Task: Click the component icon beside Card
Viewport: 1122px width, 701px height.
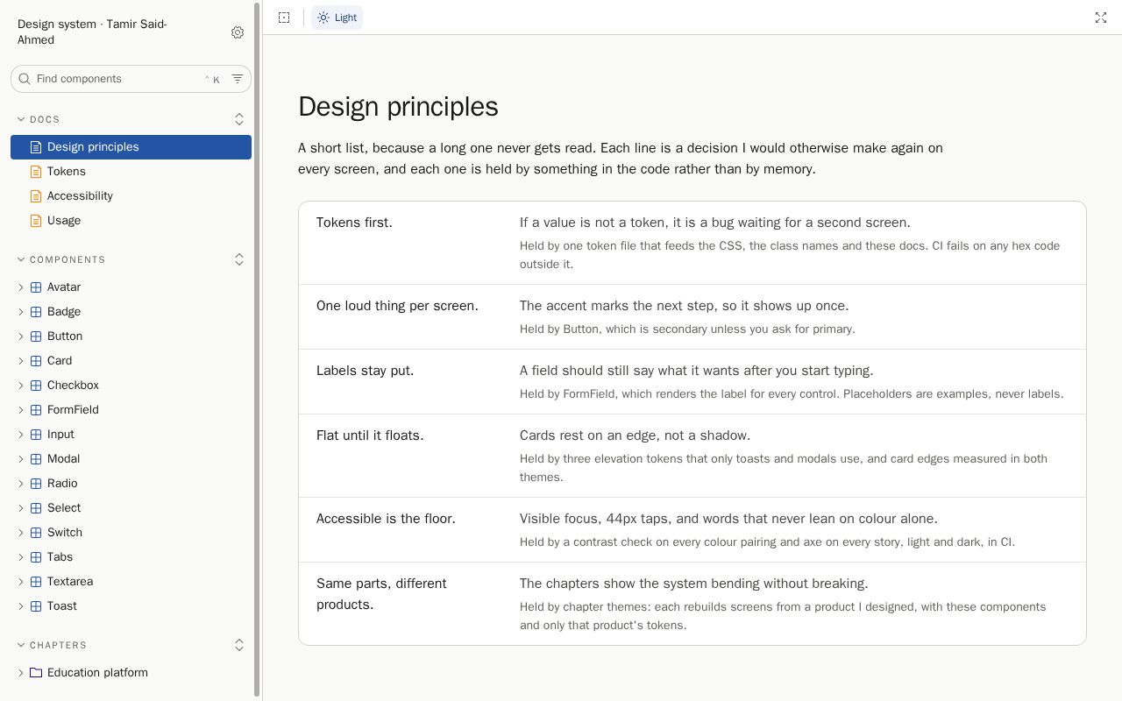Action: click(36, 361)
